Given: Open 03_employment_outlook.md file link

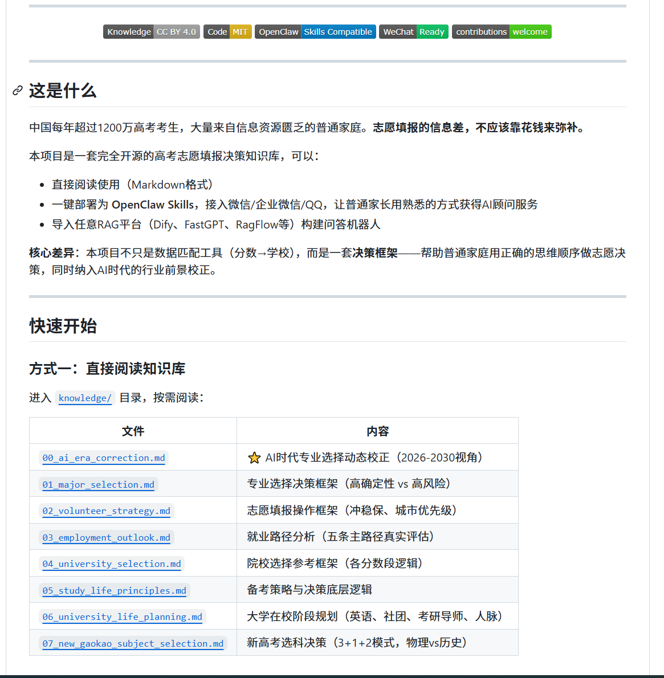Looking at the screenshot, I should (106, 538).
